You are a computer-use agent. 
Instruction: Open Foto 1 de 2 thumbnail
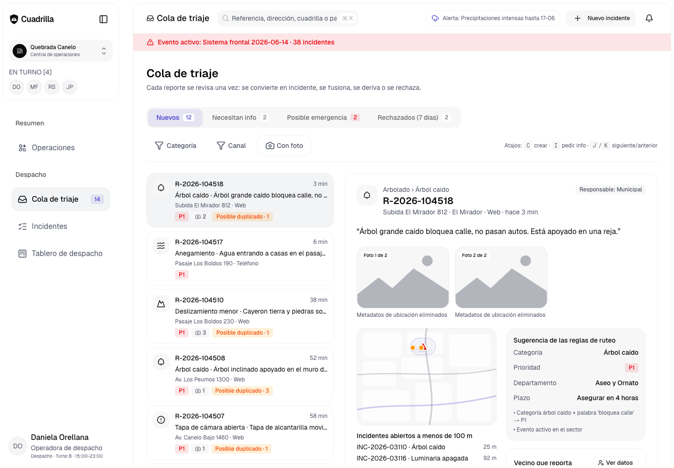403,278
